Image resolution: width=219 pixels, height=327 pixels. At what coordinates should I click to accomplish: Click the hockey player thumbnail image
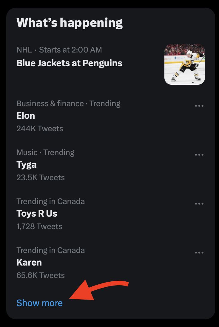[x=185, y=64]
